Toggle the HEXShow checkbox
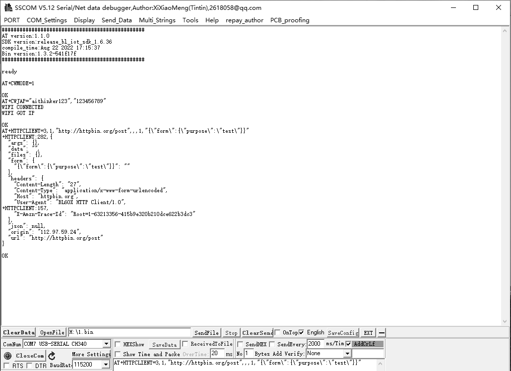Viewport: 511px width, 371px height. (118, 344)
